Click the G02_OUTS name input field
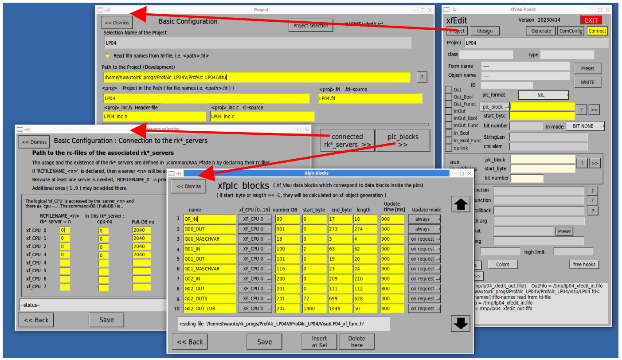Image resolution: width=622 pixels, height=360 pixels. [210, 299]
